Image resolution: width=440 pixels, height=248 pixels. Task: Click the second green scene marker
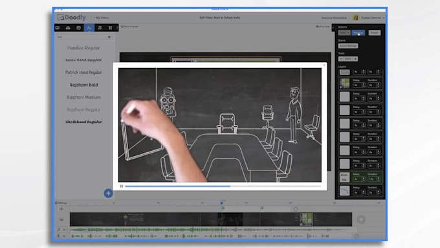pos(262,208)
